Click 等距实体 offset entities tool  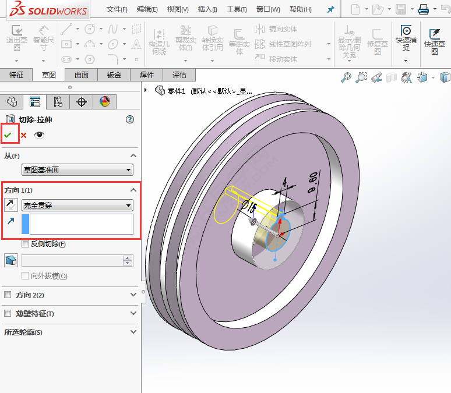[x=239, y=42]
